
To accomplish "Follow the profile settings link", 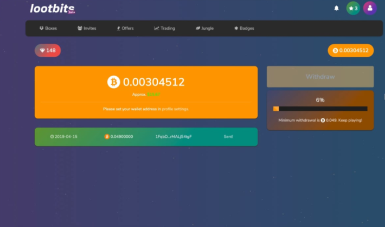I will [x=175, y=109].
